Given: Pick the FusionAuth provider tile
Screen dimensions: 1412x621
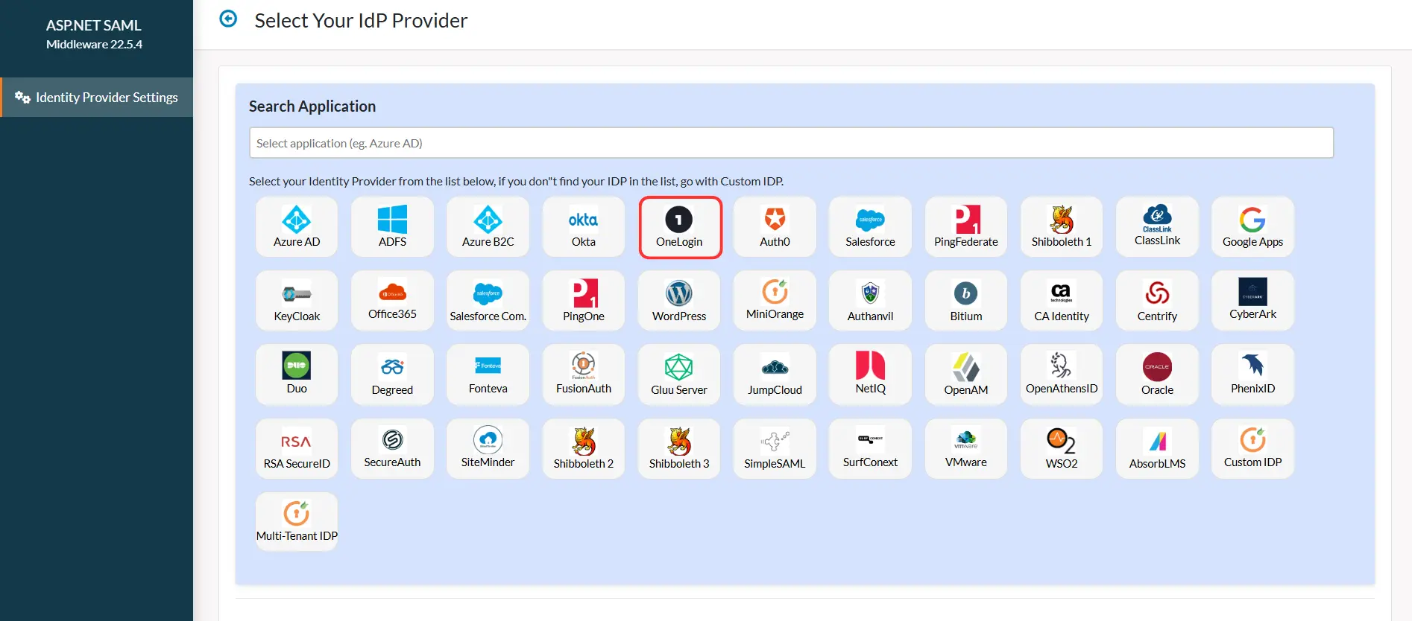Looking at the screenshot, I should pyautogui.click(x=584, y=375).
